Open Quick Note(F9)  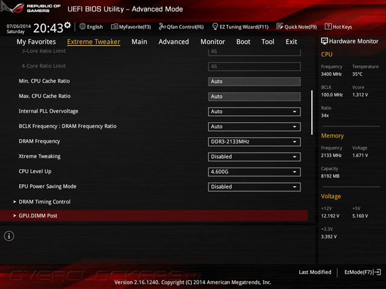[297, 26]
